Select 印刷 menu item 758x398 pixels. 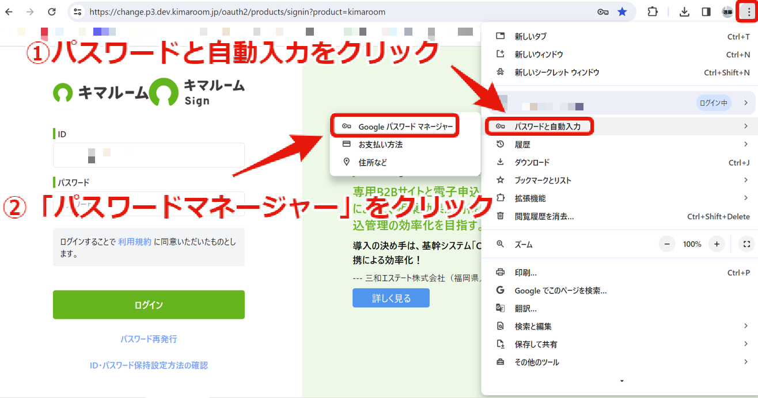click(x=621, y=273)
